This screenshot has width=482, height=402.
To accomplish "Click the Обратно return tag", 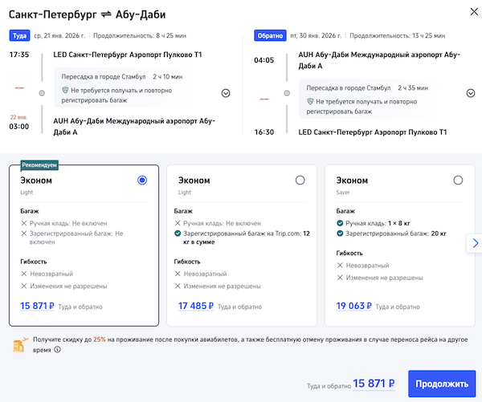I will (269, 36).
